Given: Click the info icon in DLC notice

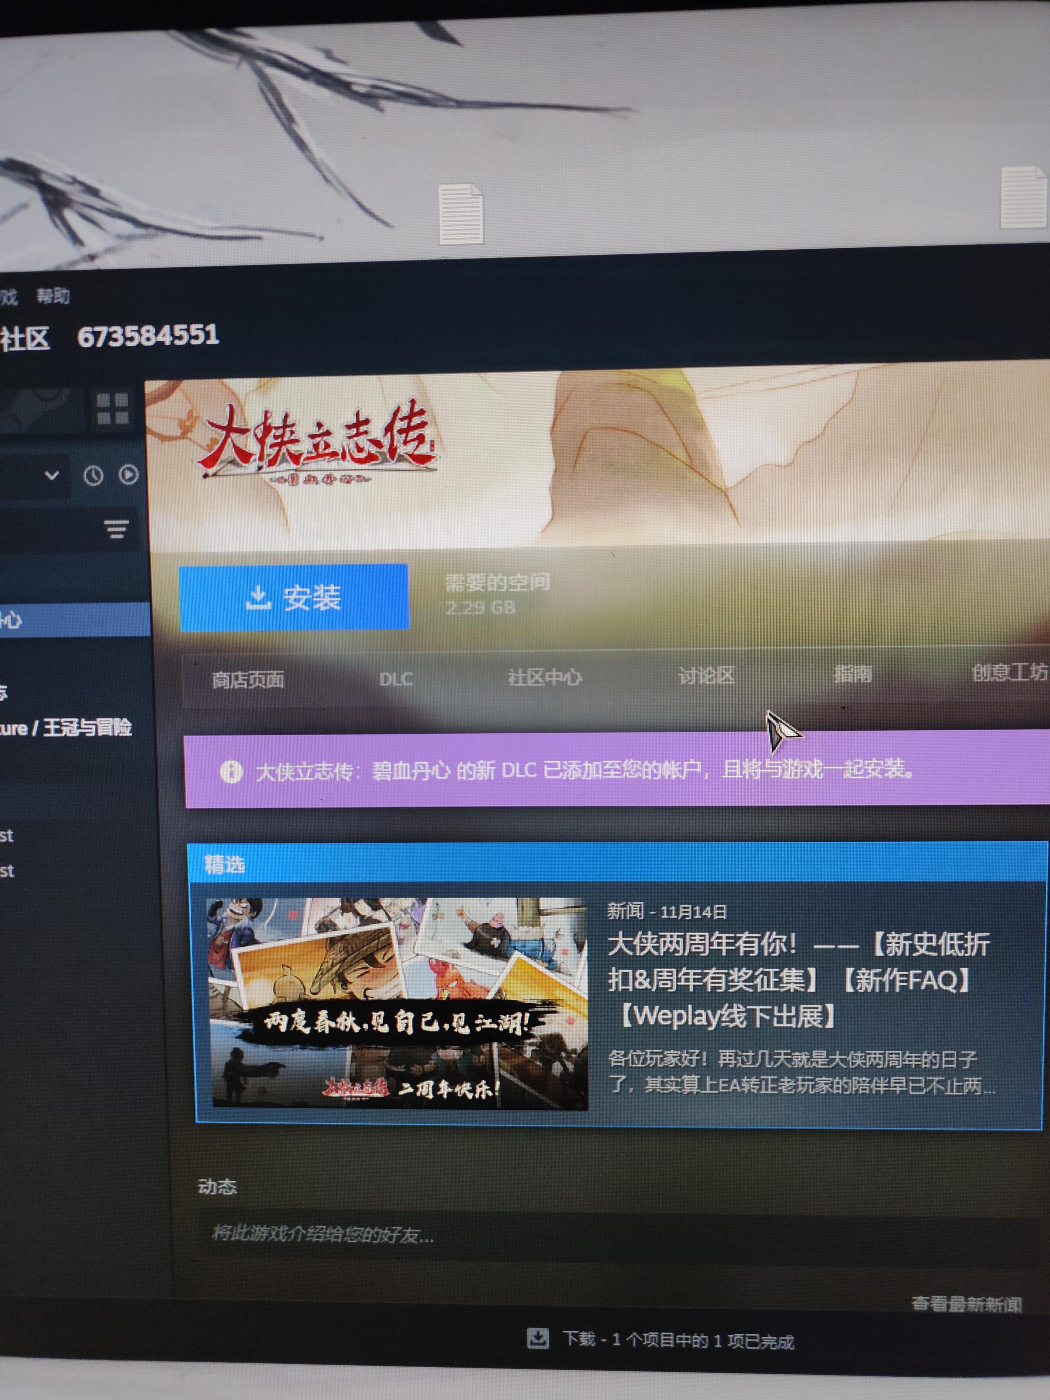Looking at the screenshot, I should point(231,771).
